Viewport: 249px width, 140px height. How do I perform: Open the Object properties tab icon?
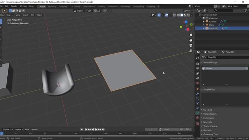pyautogui.click(x=197, y=89)
